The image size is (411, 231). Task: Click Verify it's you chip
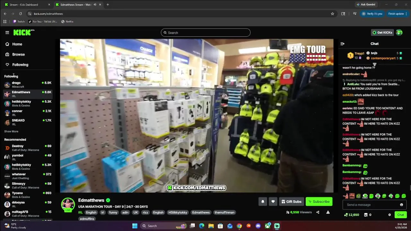[372, 13]
